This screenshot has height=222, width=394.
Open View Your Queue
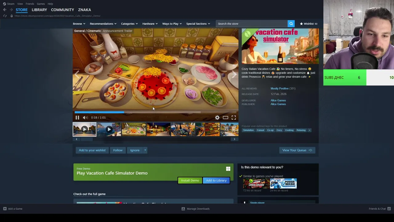click(297, 150)
